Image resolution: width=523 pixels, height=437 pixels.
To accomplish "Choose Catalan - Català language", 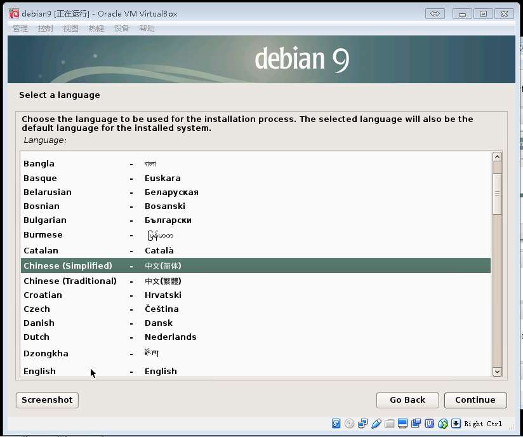I will coord(256,250).
